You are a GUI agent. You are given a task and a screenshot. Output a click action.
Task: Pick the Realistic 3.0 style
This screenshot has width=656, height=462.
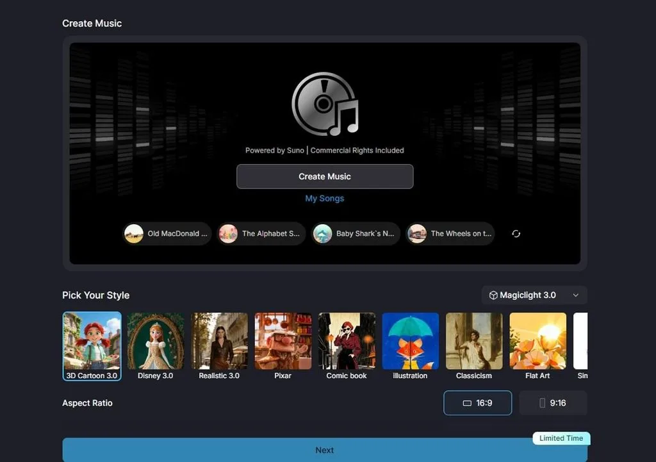point(219,346)
